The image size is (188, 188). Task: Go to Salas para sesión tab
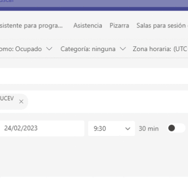[x=162, y=26]
